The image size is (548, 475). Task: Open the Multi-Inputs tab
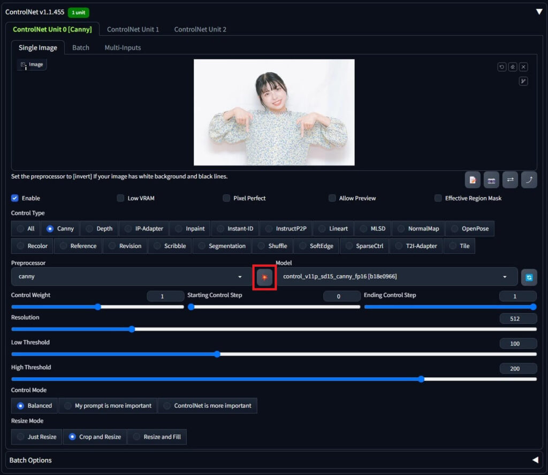[x=123, y=48]
